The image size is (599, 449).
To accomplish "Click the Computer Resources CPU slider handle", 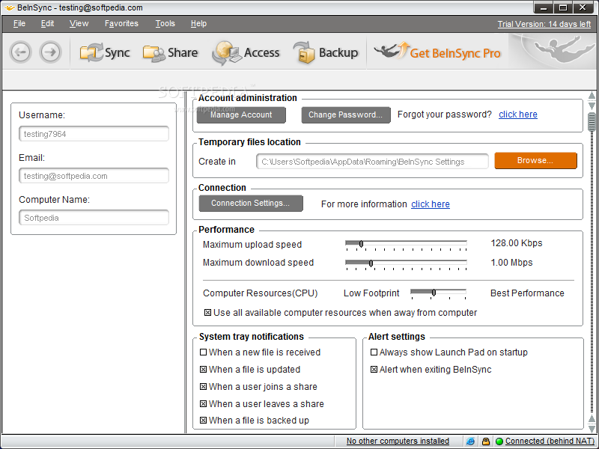I will tap(434, 293).
